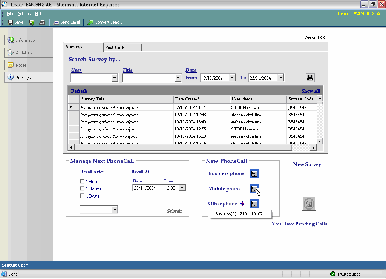
Task: Click the Submit button
Action: [174, 211]
